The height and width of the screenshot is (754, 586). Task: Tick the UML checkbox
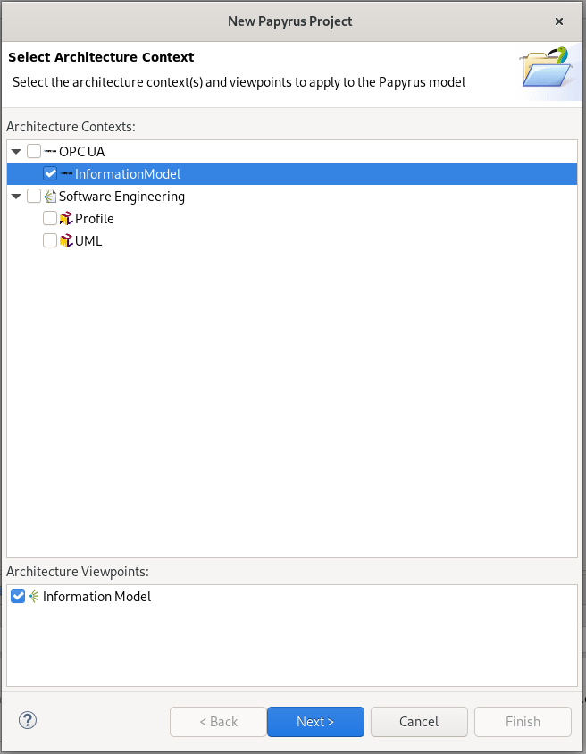[50, 241]
